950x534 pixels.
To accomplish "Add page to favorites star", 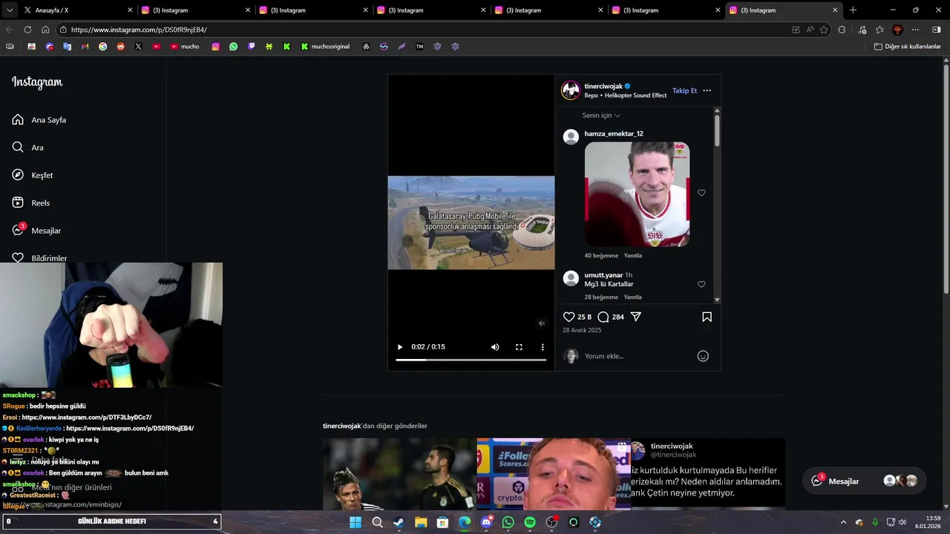I will (824, 30).
